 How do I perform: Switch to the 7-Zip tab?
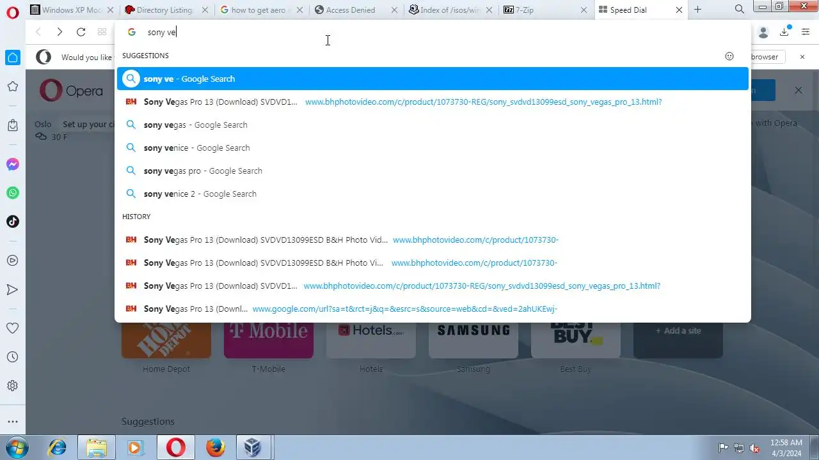(546, 10)
